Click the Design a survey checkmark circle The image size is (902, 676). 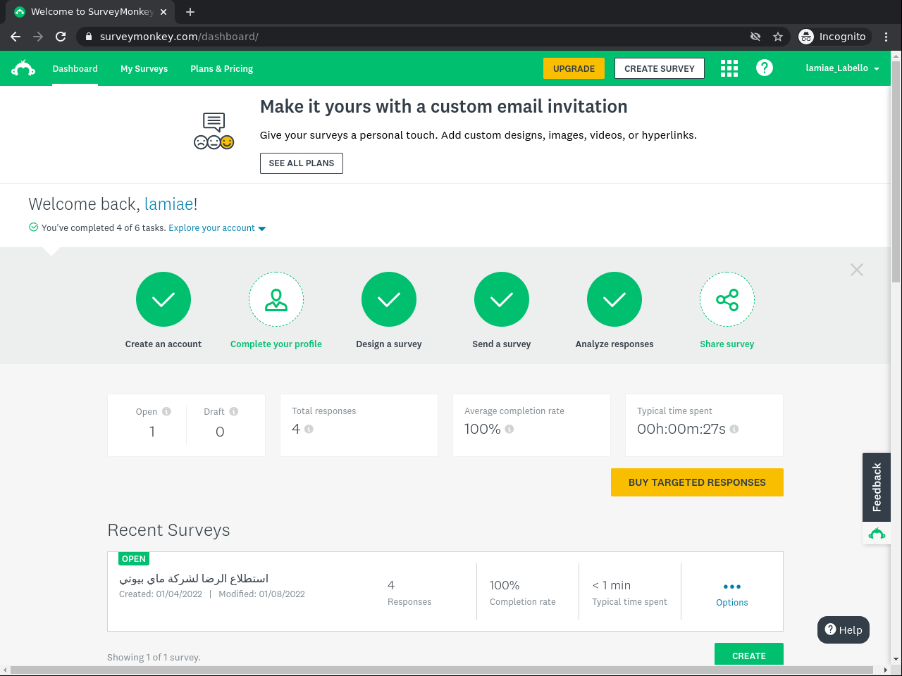[389, 299]
